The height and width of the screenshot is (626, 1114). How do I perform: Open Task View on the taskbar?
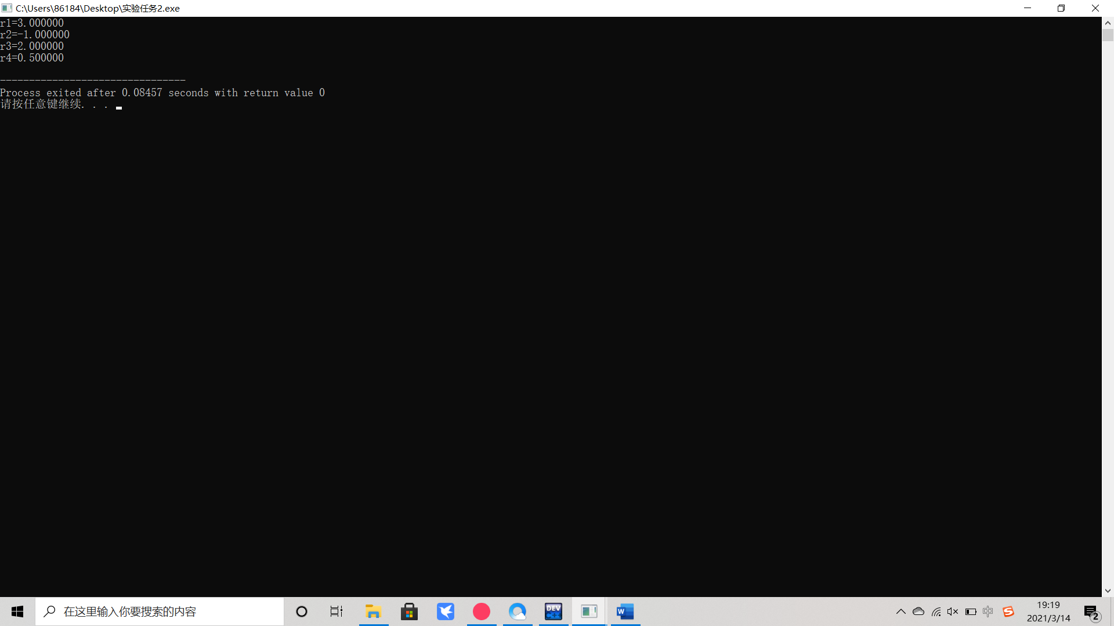pos(337,612)
